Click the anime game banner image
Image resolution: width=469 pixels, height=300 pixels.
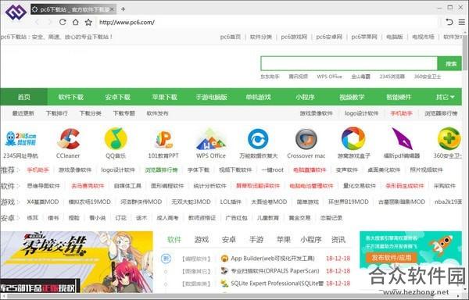click(x=77, y=262)
